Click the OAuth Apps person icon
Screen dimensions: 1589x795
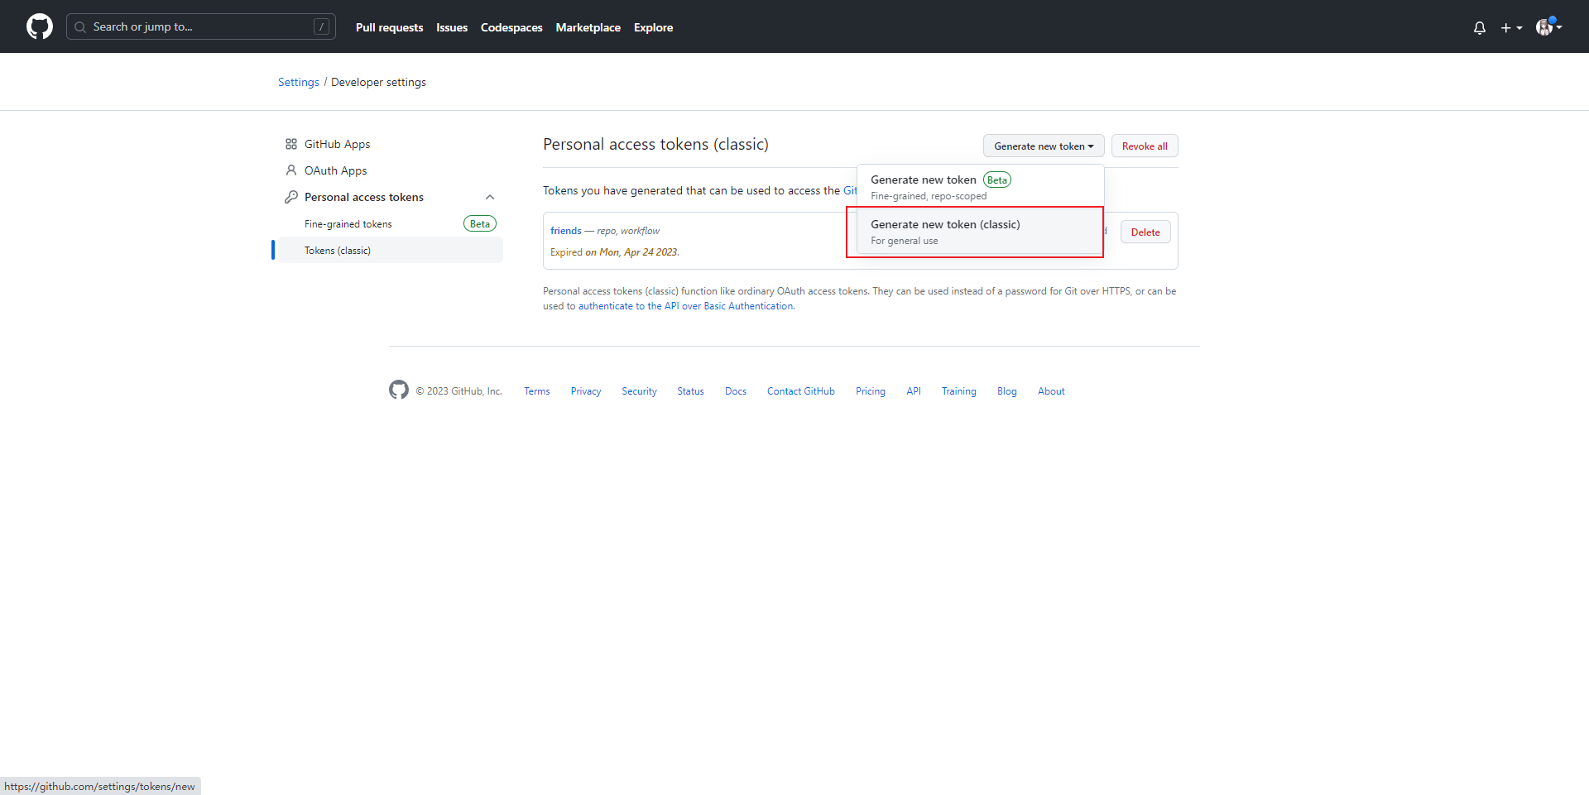(x=291, y=170)
